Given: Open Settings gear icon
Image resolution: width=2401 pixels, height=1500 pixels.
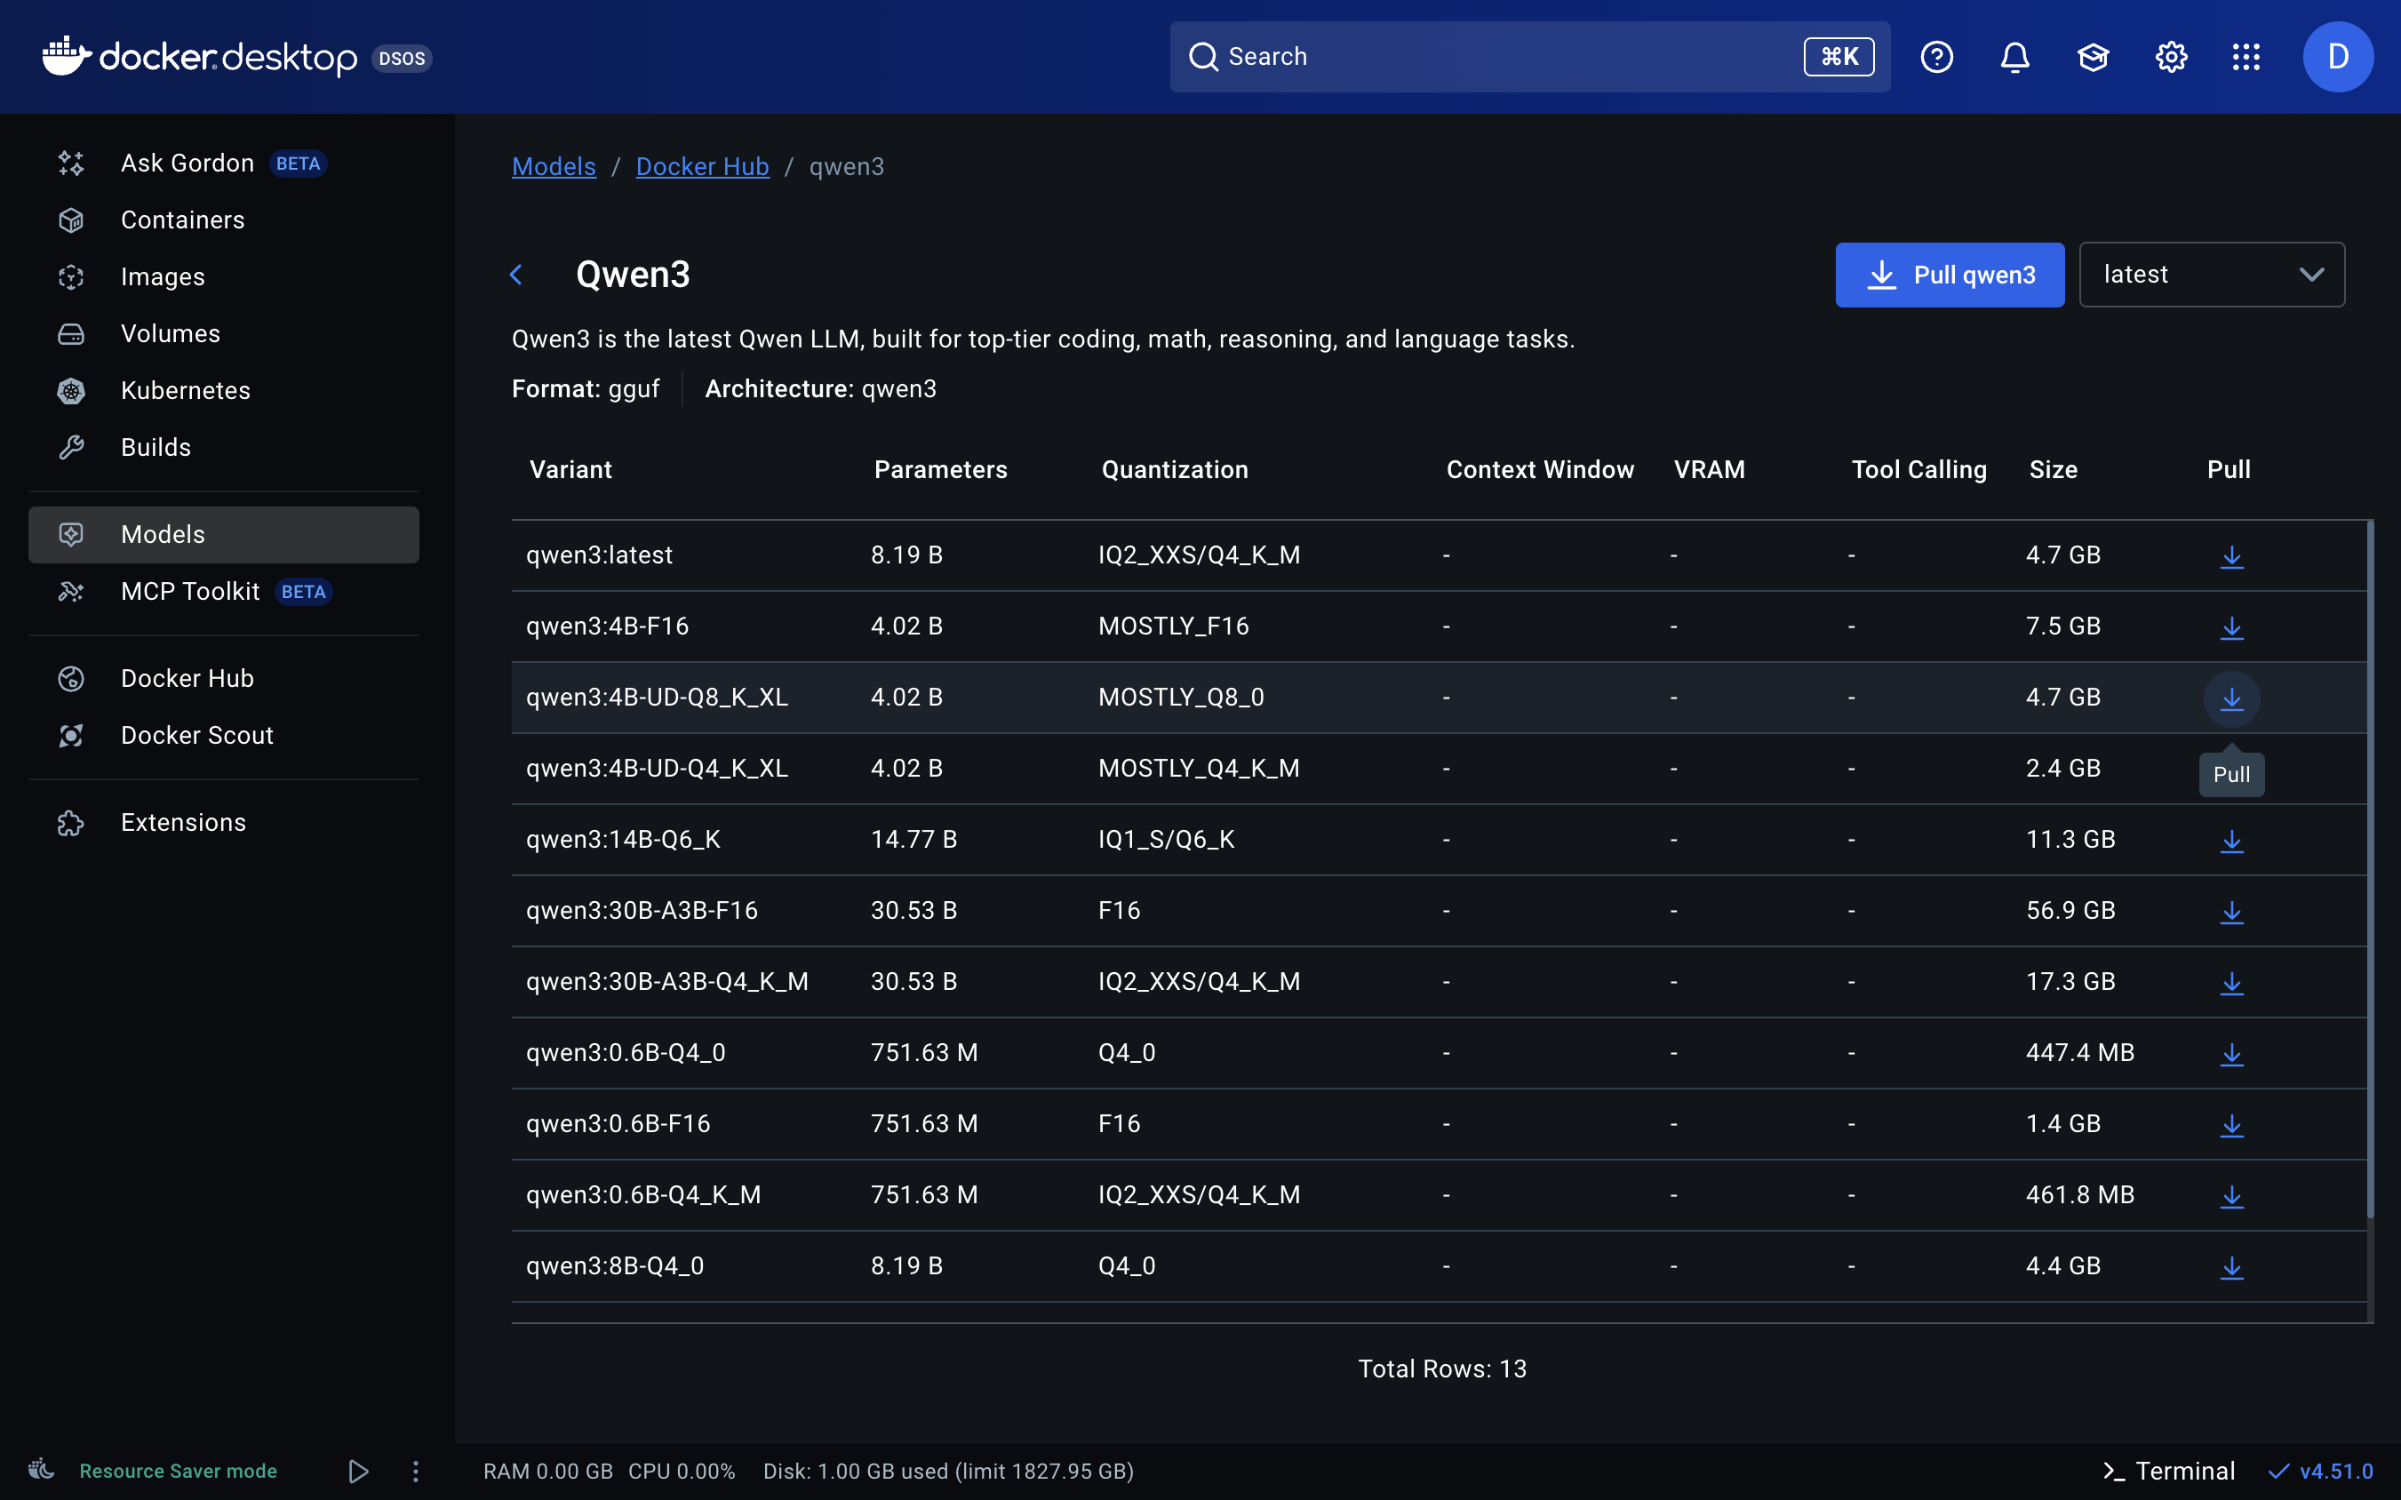Looking at the screenshot, I should pyautogui.click(x=2171, y=57).
